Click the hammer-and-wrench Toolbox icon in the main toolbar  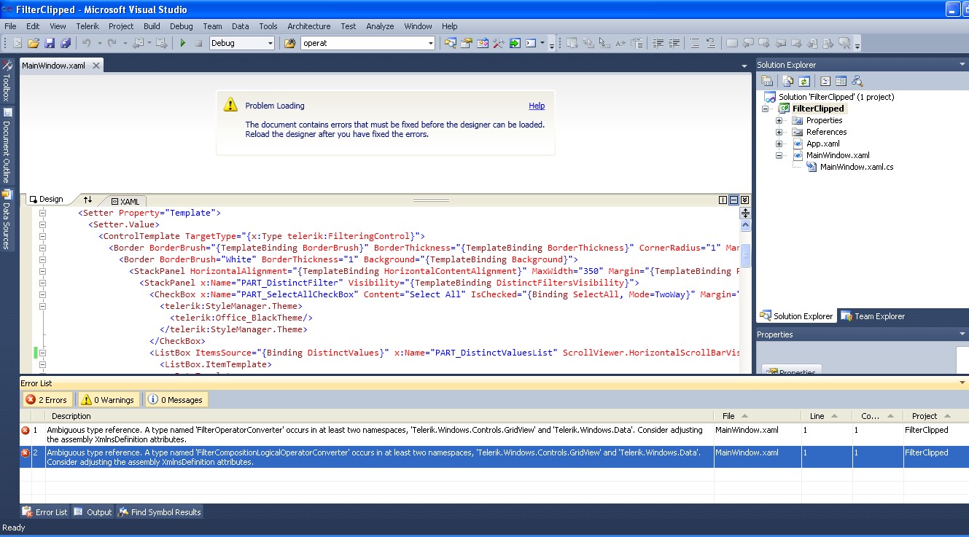tap(499, 43)
